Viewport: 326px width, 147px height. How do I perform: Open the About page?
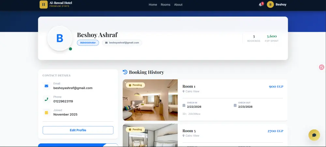click(x=178, y=5)
